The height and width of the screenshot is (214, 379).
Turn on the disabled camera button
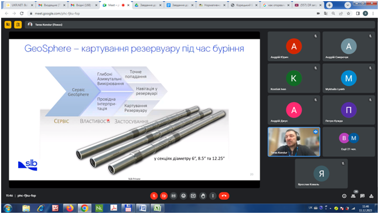pos(164,196)
